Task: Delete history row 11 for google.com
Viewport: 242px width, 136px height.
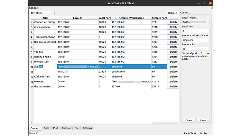Action: 173,72
